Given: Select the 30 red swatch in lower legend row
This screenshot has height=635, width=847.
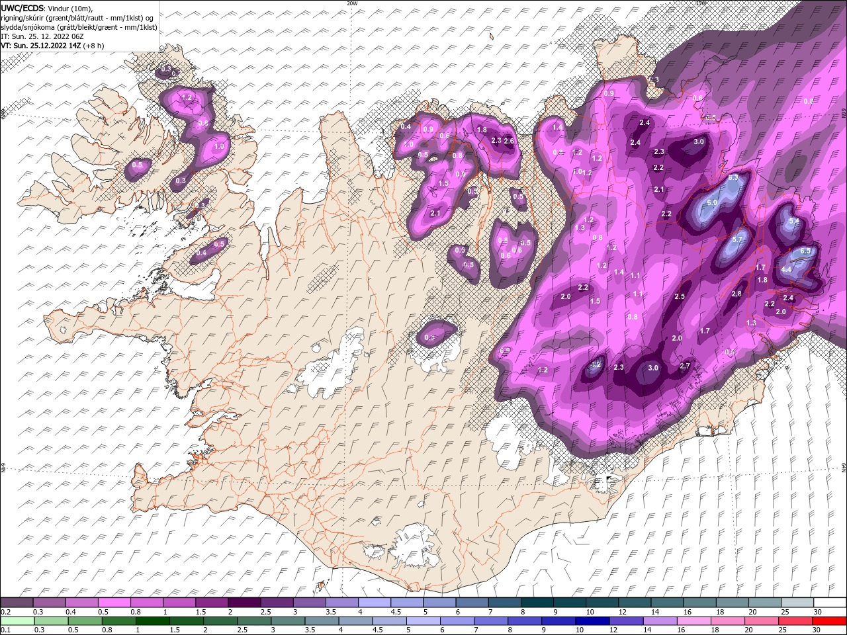Looking at the screenshot, I should [830, 621].
